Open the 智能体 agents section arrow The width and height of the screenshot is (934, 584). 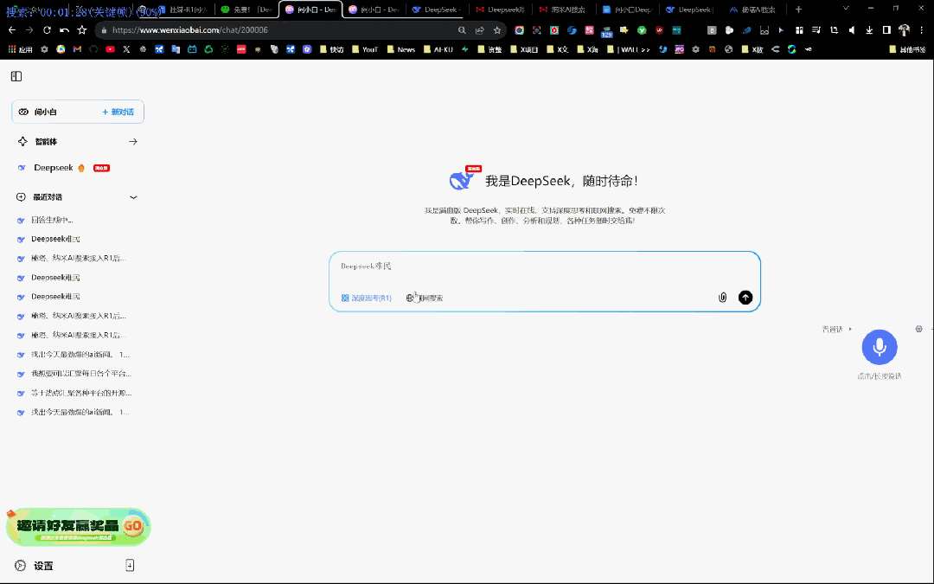point(133,142)
